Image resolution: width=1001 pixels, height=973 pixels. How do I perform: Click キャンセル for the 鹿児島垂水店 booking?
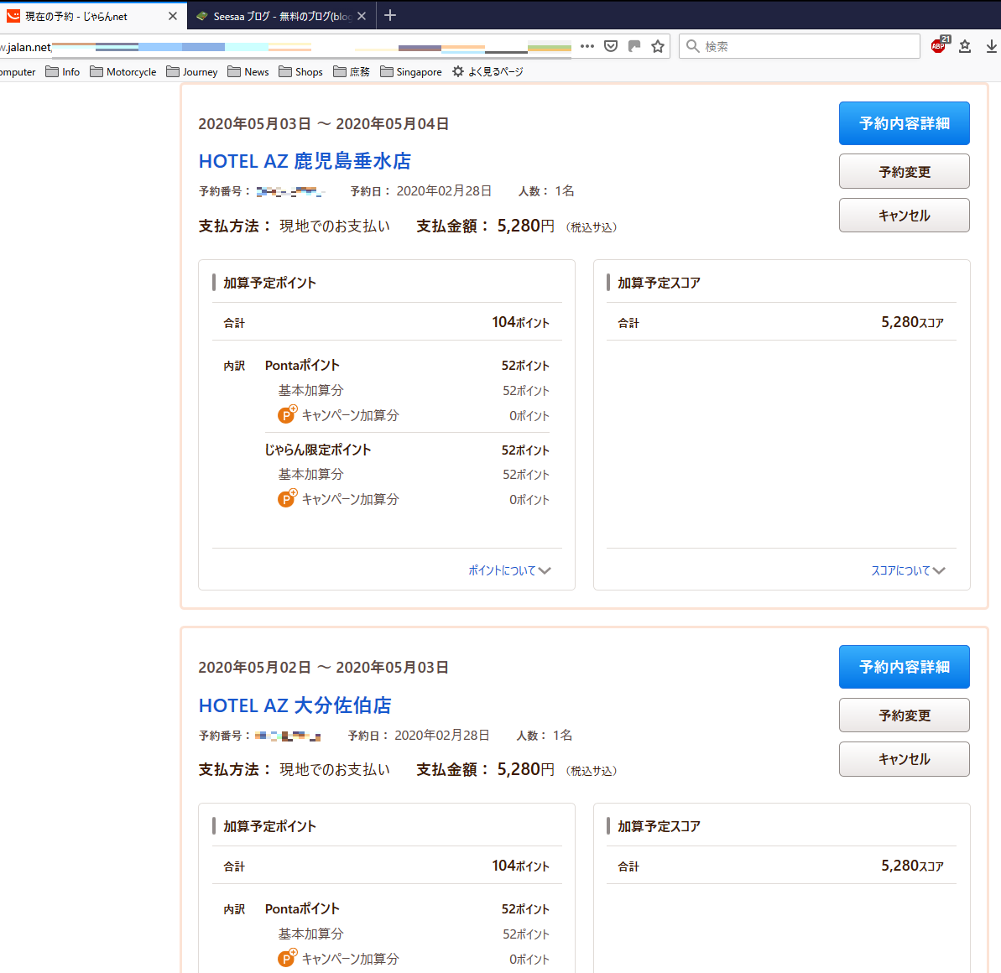[x=904, y=215]
